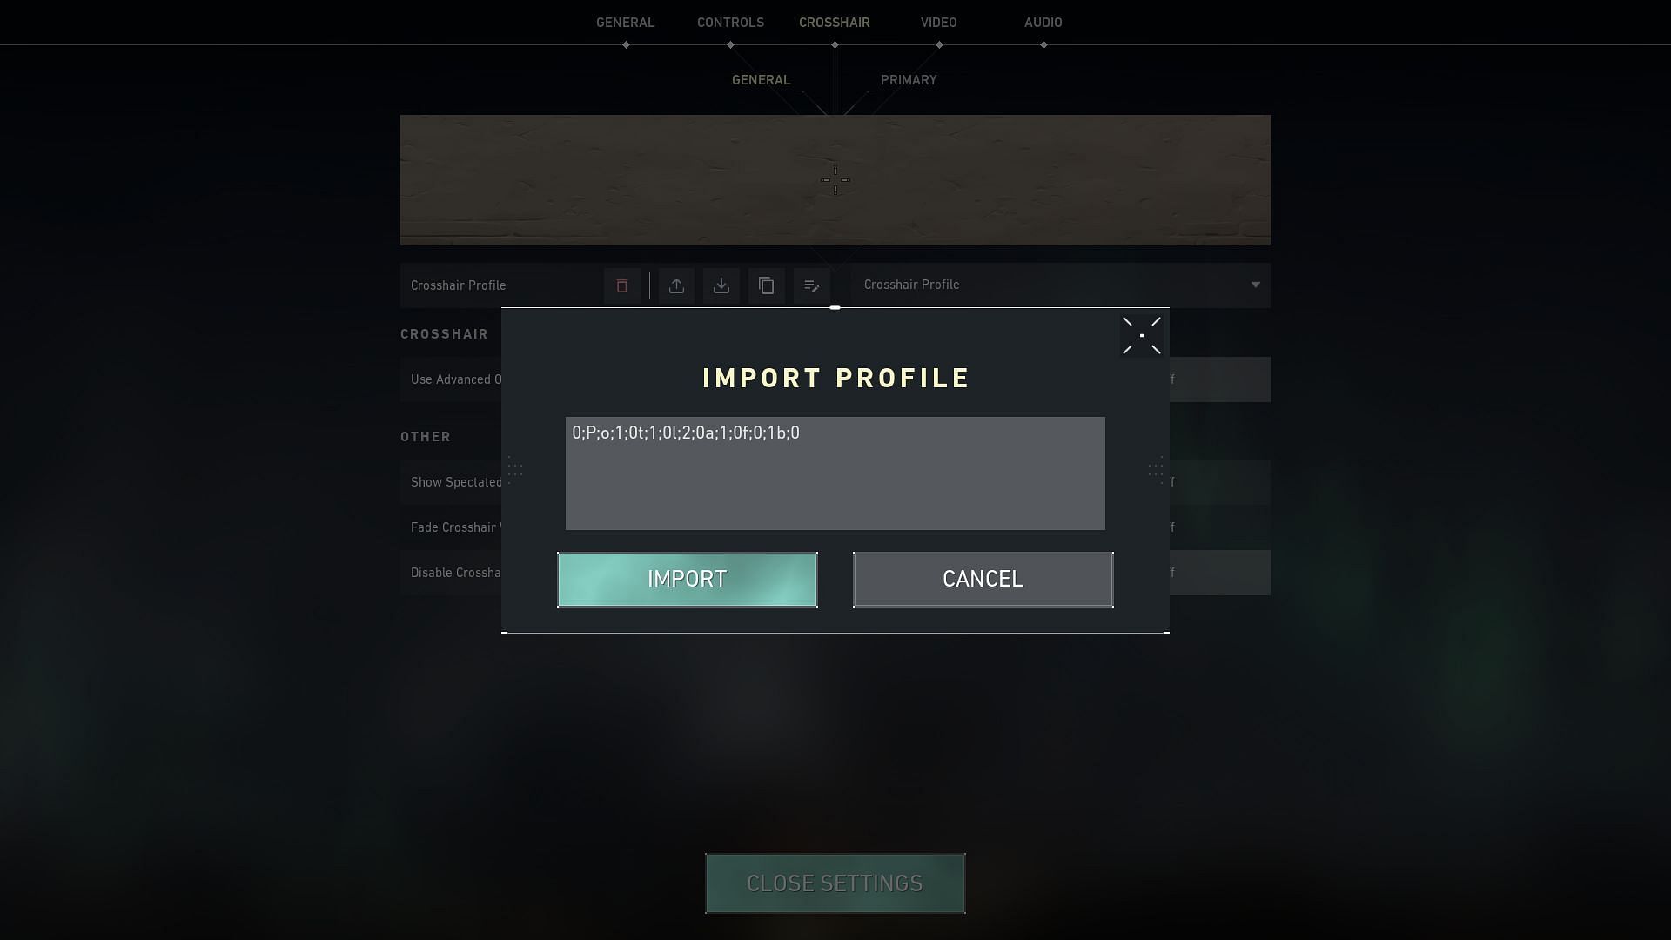
Task: Navigate to the PRIMARY crosshair sub-tab
Action: coord(908,79)
